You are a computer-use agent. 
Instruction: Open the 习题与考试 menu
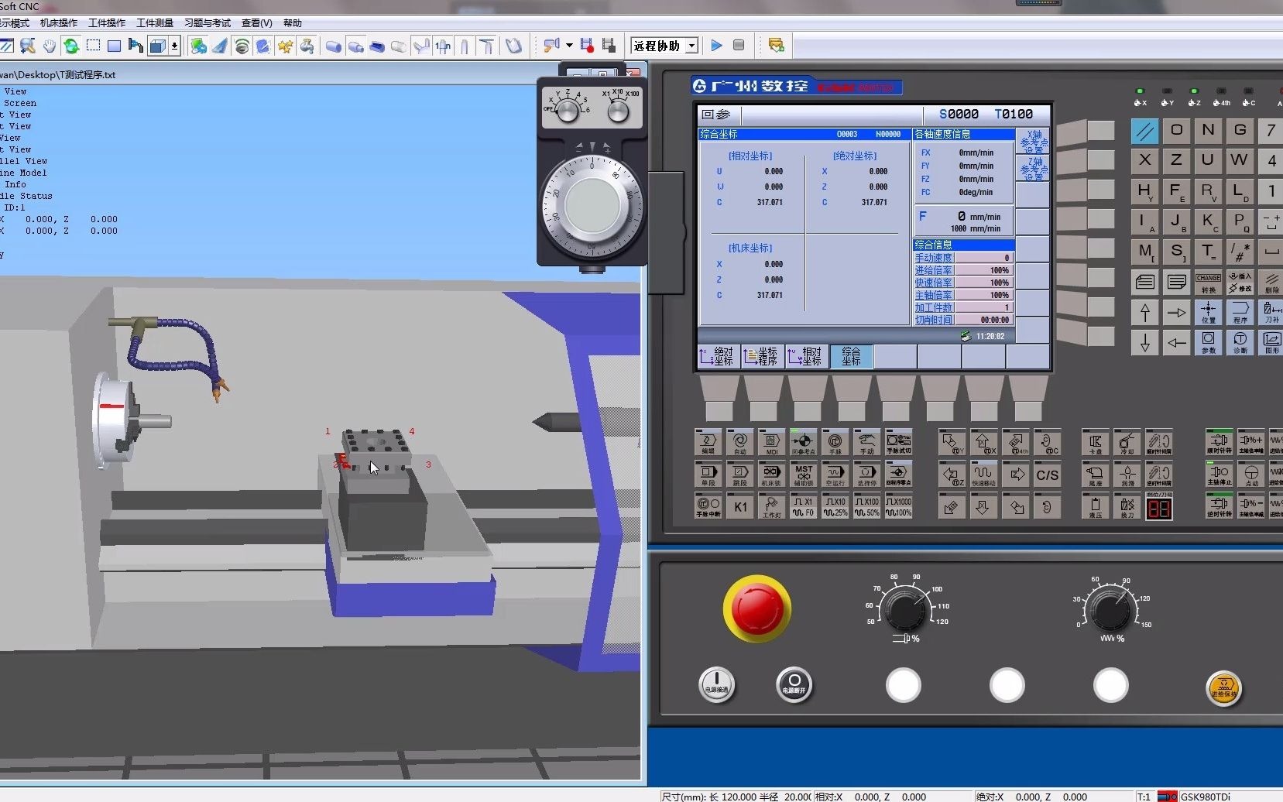pos(208,23)
